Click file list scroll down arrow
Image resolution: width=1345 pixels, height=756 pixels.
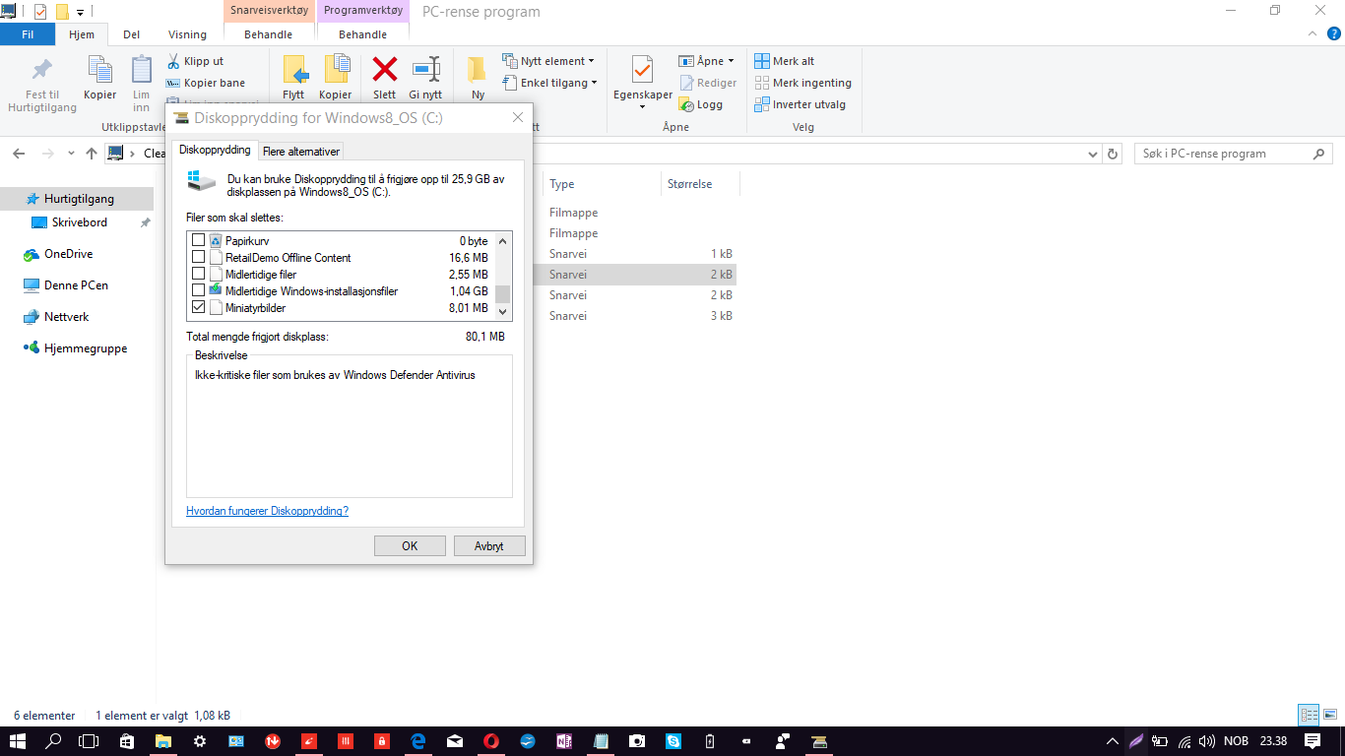pos(503,311)
